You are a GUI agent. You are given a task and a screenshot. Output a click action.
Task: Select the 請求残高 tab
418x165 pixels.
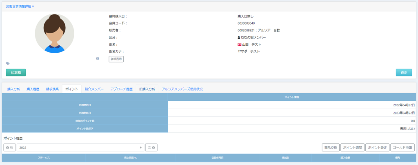(x=52, y=89)
